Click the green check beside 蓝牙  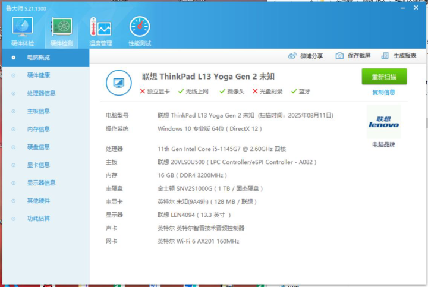click(294, 91)
